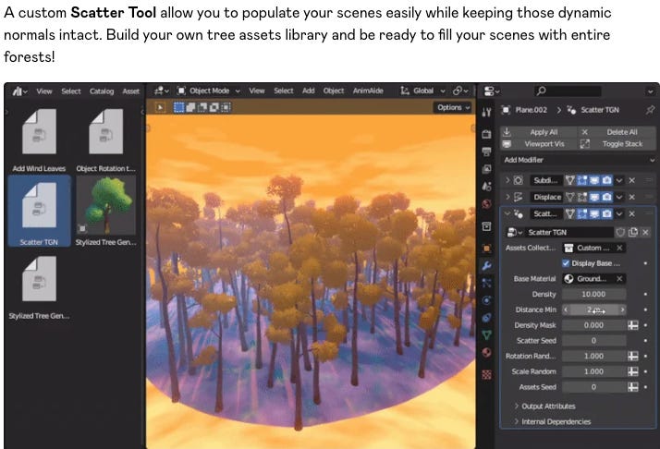Click the Rotation Random value slider
Screen dimensions: 660x449
tap(593, 356)
